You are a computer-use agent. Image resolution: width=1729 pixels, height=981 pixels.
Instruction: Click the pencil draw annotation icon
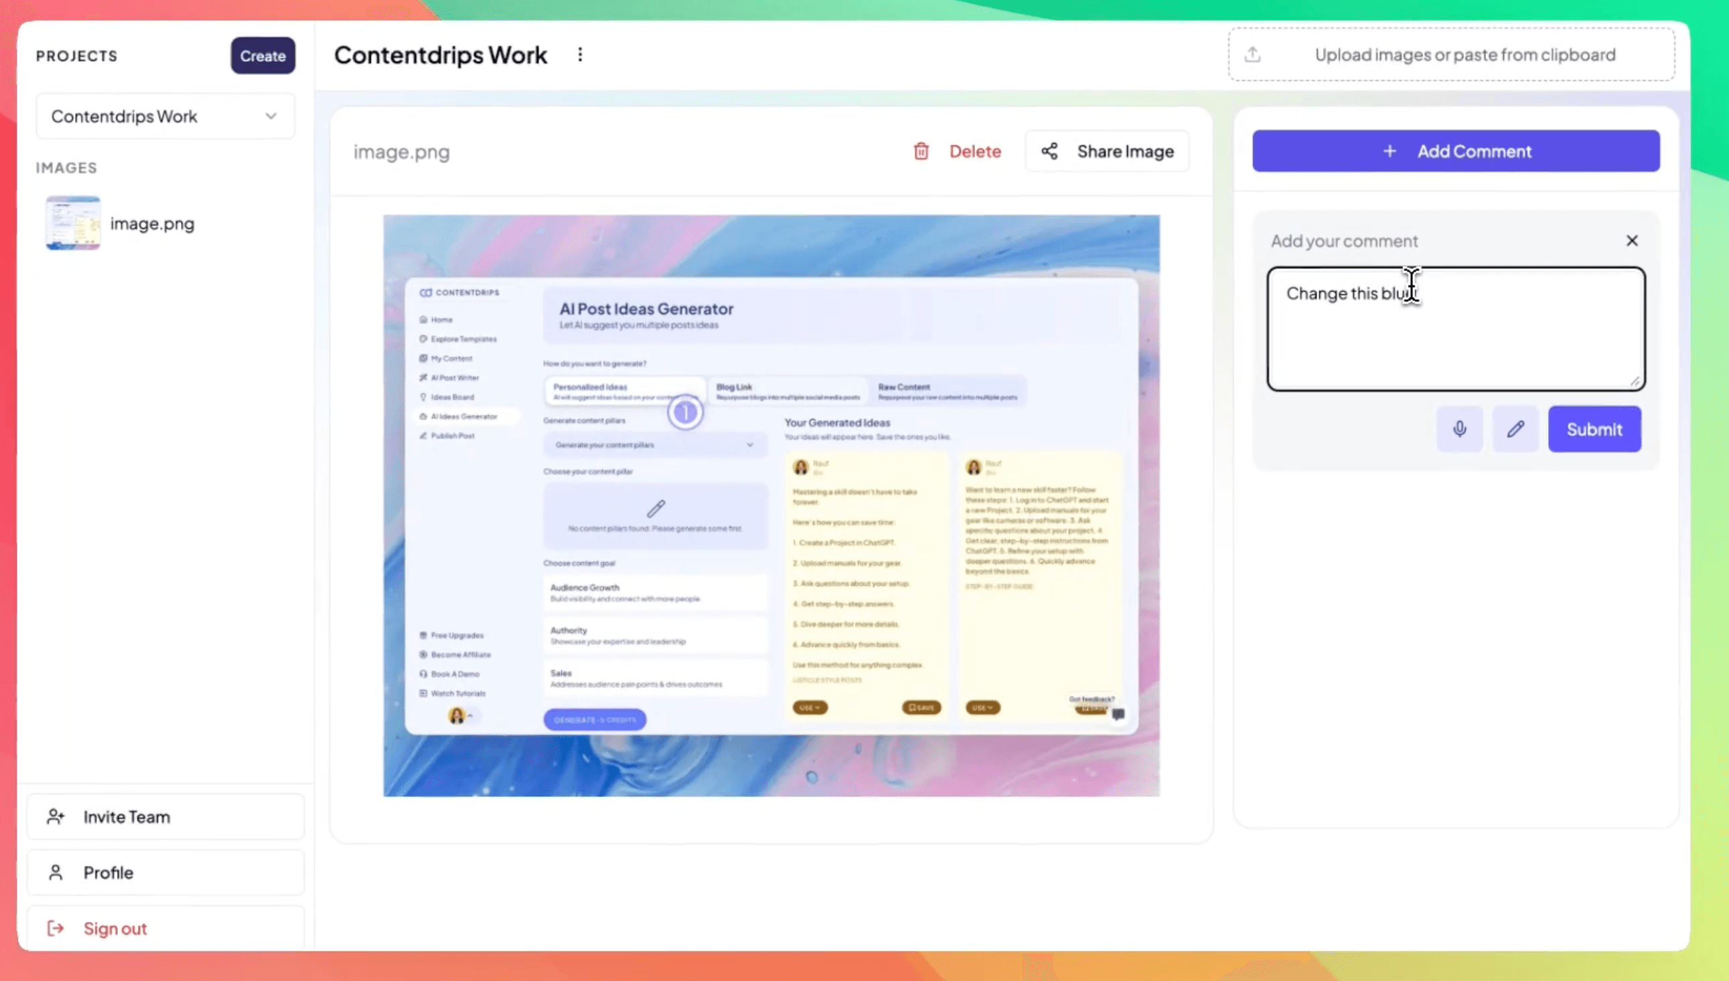point(1515,429)
